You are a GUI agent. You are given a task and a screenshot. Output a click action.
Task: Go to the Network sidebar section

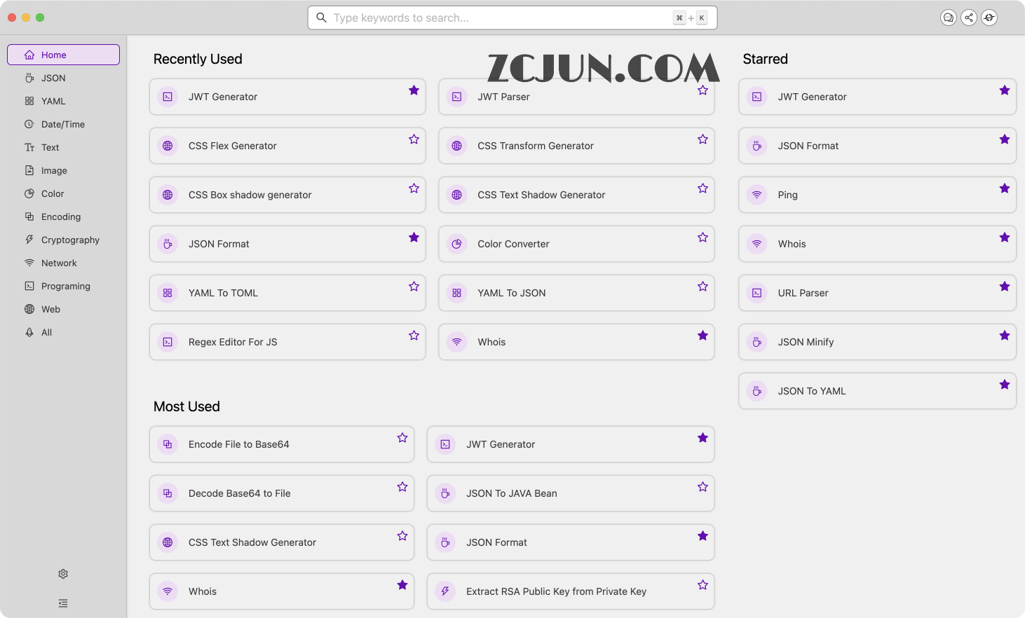pyautogui.click(x=59, y=263)
